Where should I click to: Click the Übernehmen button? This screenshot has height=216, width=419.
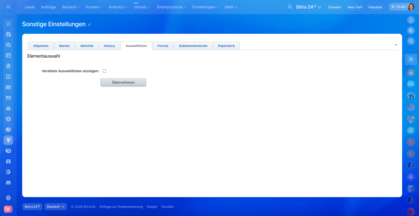click(123, 82)
